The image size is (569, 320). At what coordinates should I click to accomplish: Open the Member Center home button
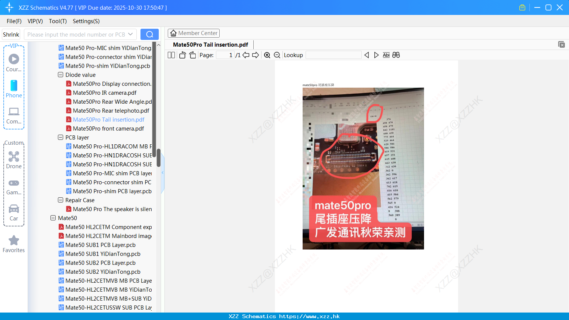(x=194, y=33)
